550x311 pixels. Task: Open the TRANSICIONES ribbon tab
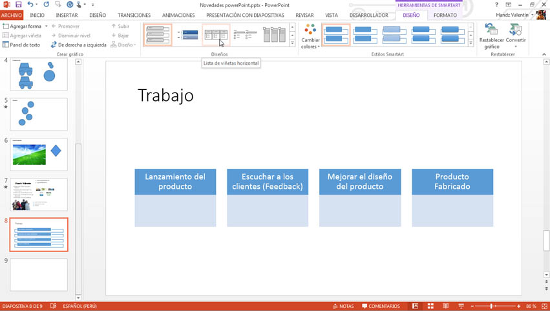[x=134, y=15]
